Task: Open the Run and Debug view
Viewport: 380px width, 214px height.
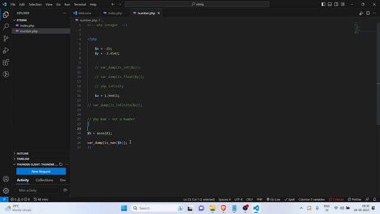Action: pos(6,50)
